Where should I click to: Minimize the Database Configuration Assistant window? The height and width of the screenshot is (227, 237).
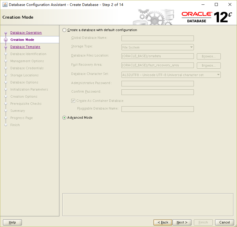(203, 4)
